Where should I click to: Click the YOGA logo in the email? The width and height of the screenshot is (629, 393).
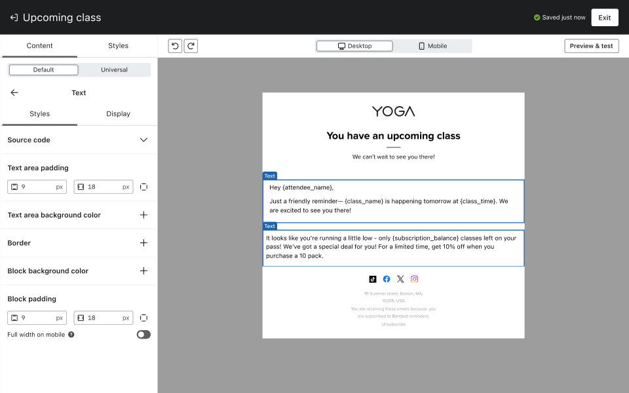(x=394, y=111)
